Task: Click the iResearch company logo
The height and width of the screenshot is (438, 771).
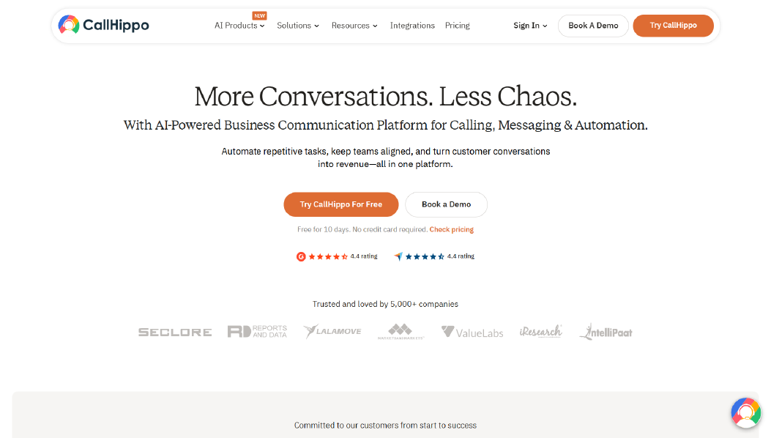Action: coord(540,331)
